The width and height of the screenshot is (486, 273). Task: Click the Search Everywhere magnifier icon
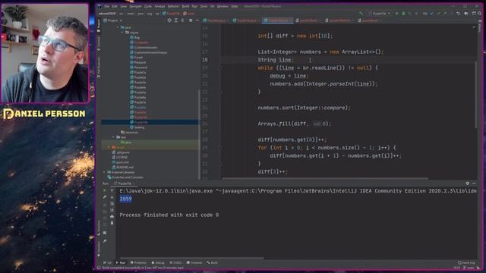(x=479, y=14)
